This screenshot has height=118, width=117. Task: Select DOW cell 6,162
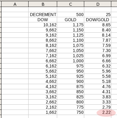(x=43, y=66)
